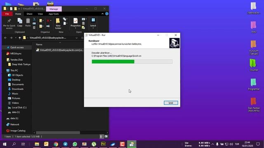
Task: Open Deep Web Türkiye folder
Action: point(19,65)
